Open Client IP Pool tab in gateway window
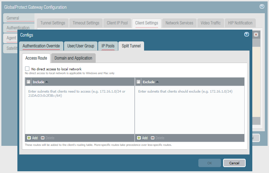The width and height of the screenshot is (269, 173). coord(117,23)
